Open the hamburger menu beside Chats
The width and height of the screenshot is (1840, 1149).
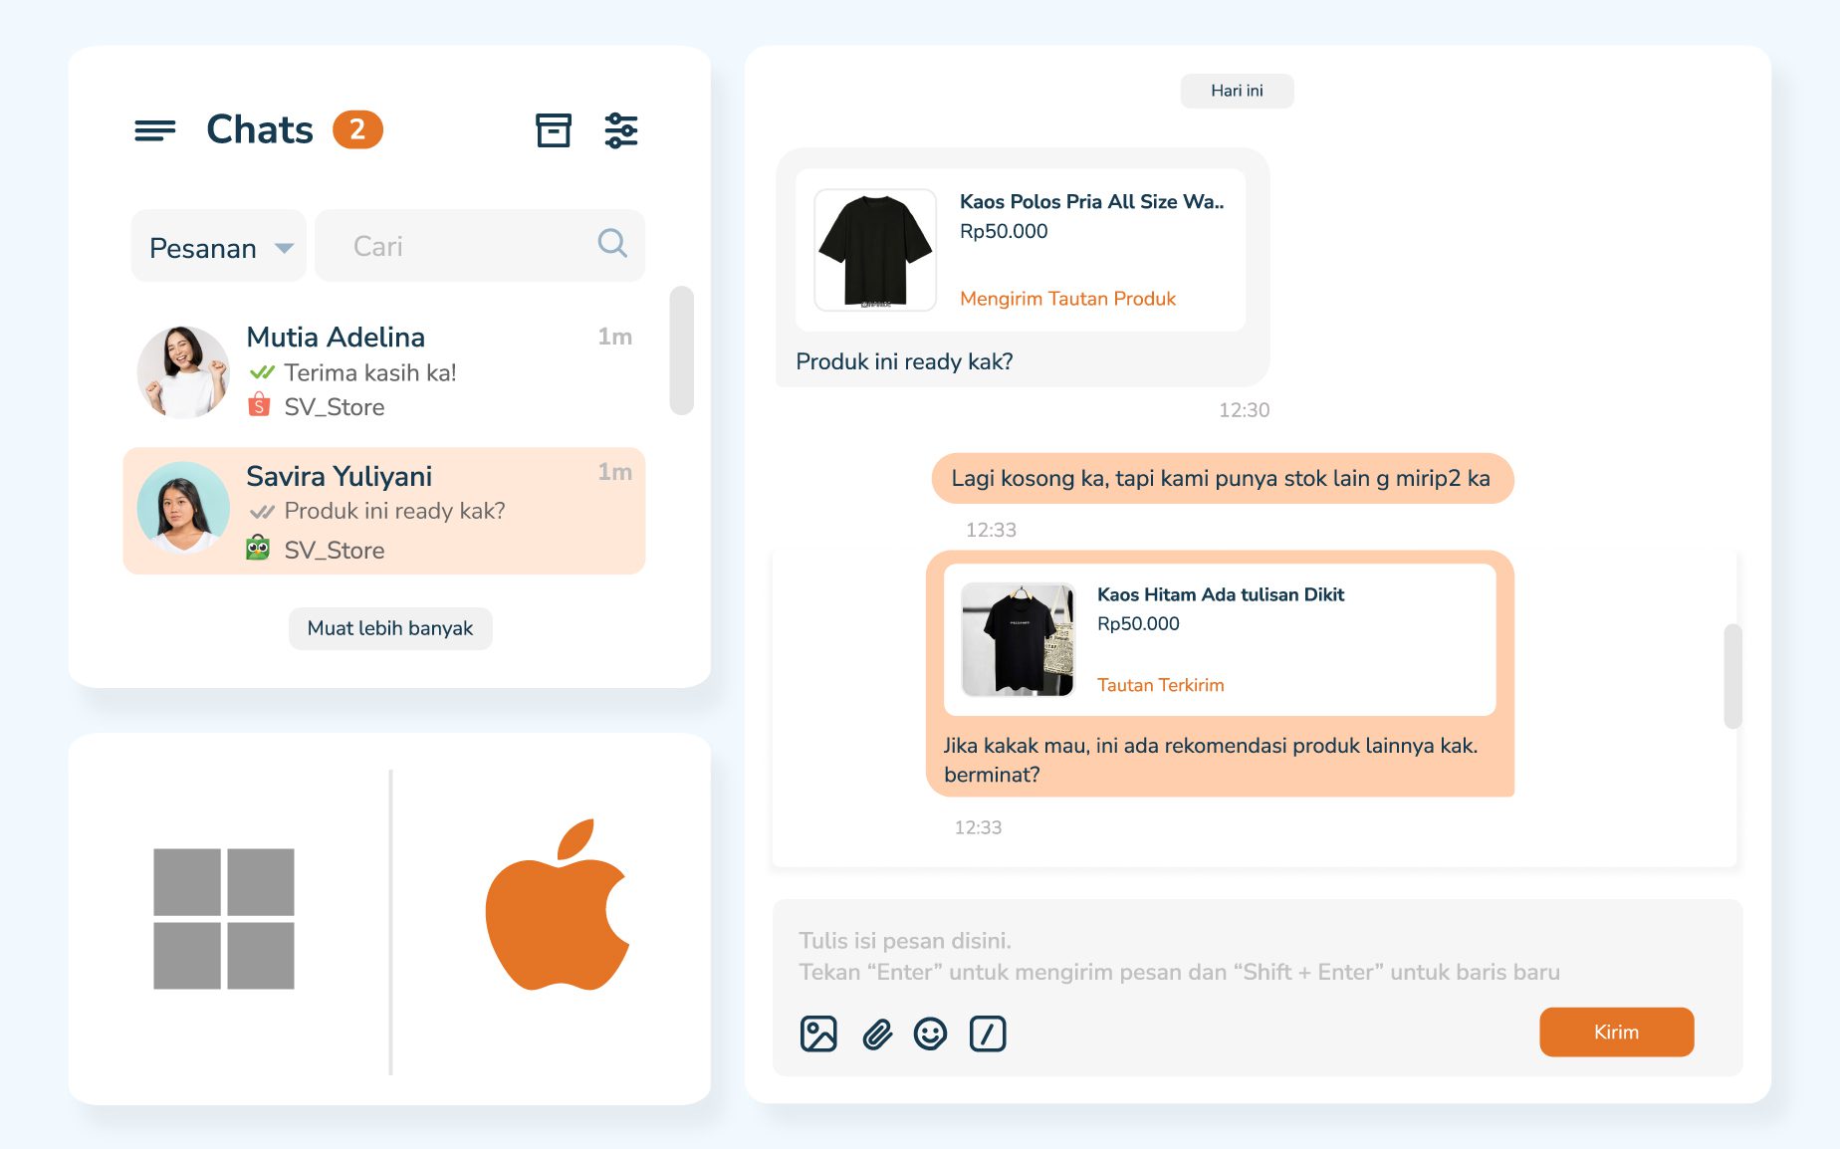coord(155,130)
